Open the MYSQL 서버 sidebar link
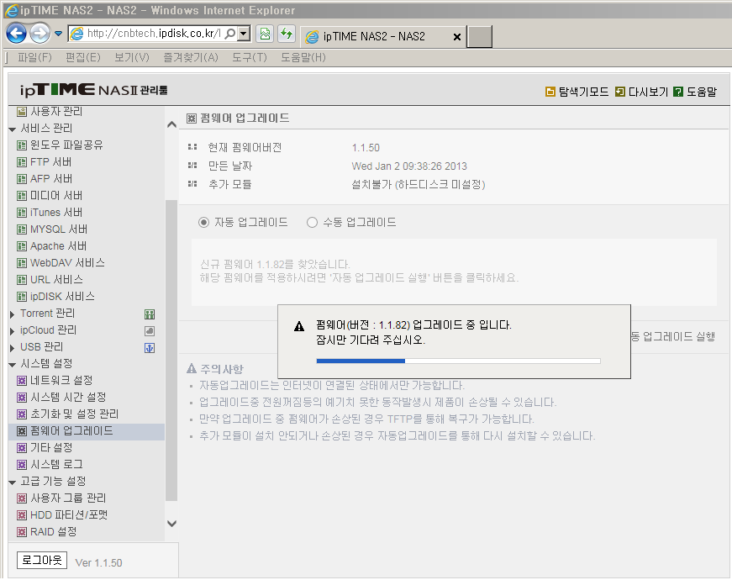This screenshot has height=580, width=732. (x=59, y=229)
